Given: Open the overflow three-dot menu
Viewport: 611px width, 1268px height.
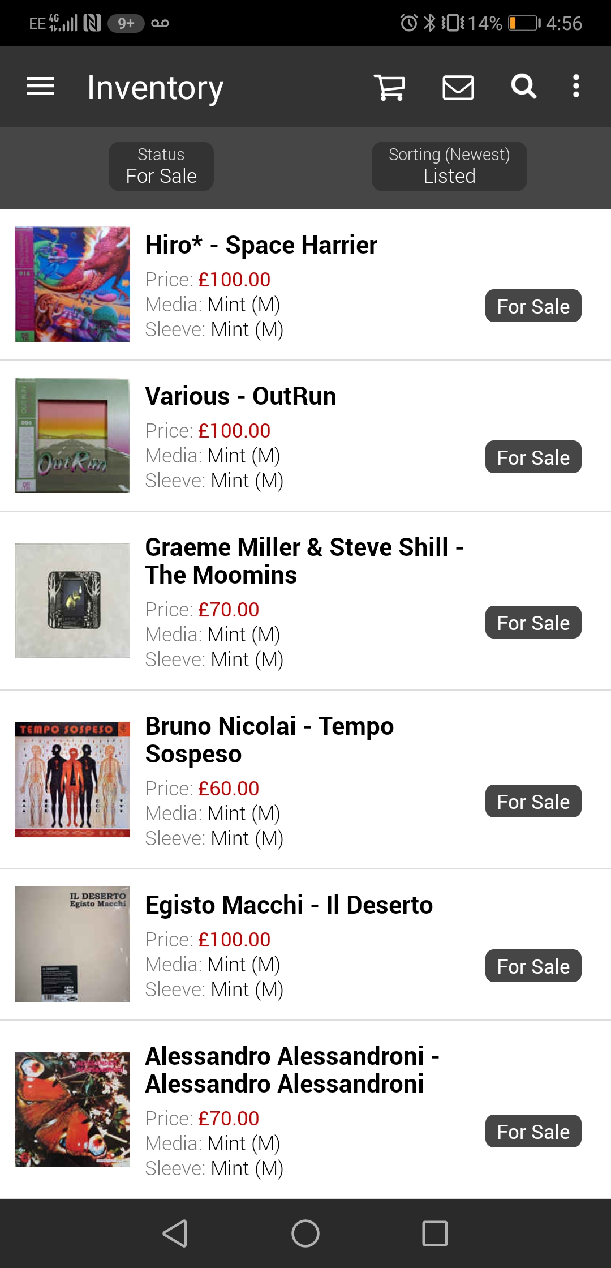Looking at the screenshot, I should (575, 86).
